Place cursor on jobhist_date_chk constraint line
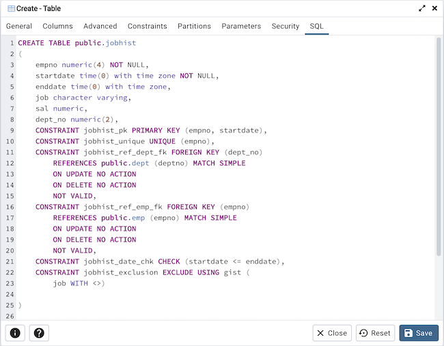 159,261
